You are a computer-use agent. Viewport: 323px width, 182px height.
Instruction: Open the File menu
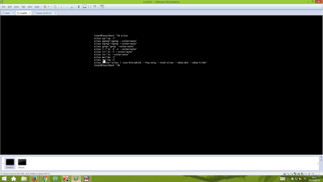click(x=4, y=7)
